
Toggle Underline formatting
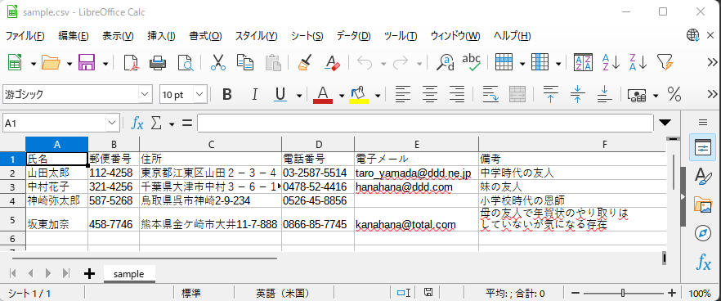(280, 95)
